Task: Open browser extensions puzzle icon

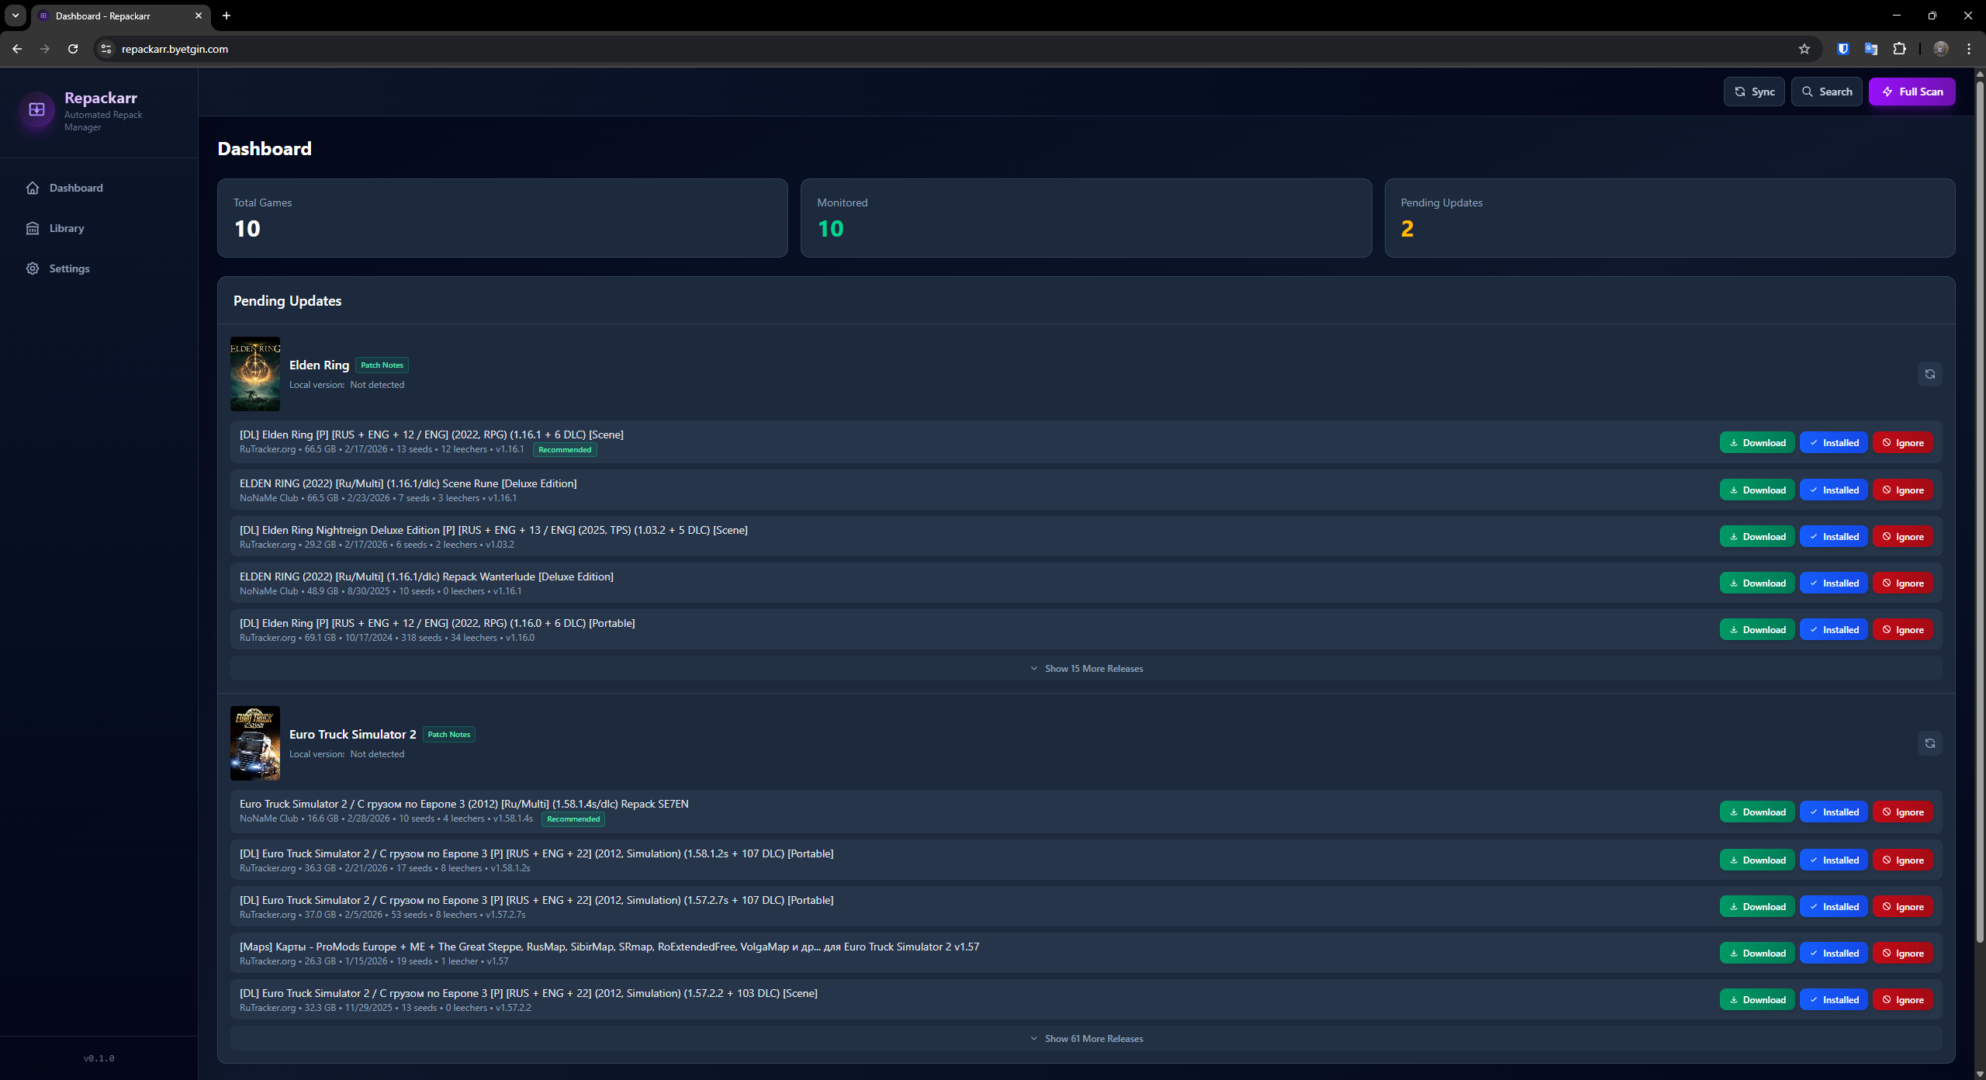Action: (x=1899, y=49)
